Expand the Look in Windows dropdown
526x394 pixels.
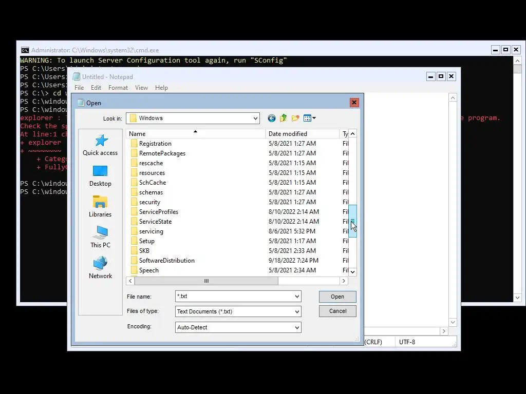point(255,119)
